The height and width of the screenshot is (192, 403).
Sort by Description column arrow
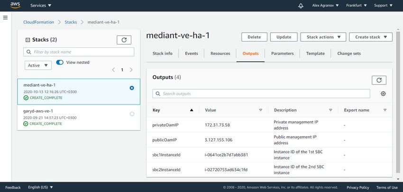coord(330,110)
